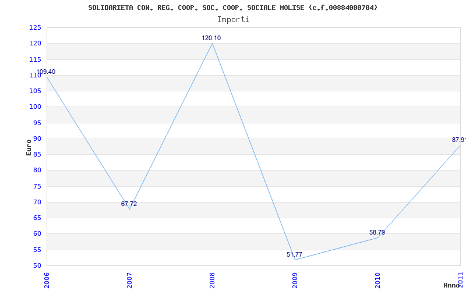
Task: Click the 50 y-axis tick label
Action: pyautogui.click(x=37, y=266)
